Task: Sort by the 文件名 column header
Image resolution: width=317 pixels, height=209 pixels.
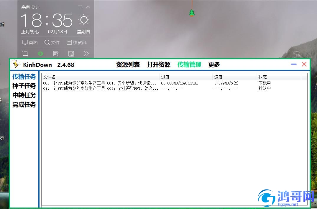Action: click(101, 77)
